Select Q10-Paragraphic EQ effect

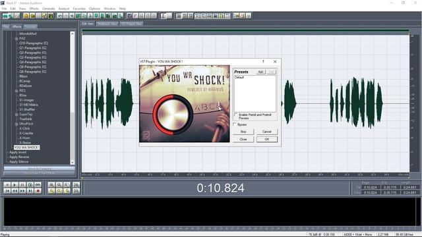(34, 43)
